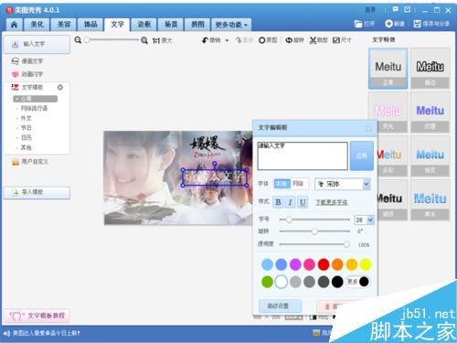Pick the magenta pink color swatch
Viewport: 457px width, 343px height.
[309, 264]
